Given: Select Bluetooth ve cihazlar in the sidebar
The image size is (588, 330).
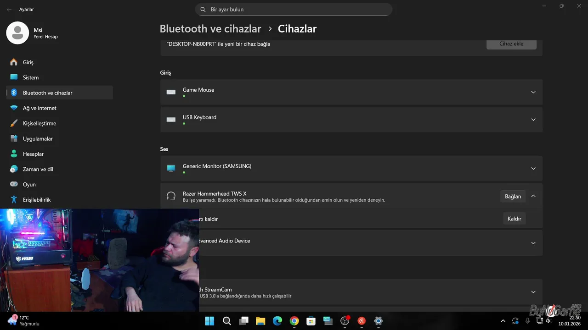Looking at the screenshot, I should 60,93.
